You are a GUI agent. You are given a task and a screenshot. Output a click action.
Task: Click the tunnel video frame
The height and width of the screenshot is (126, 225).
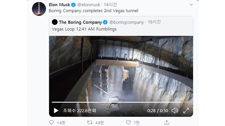[x=121, y=69]
